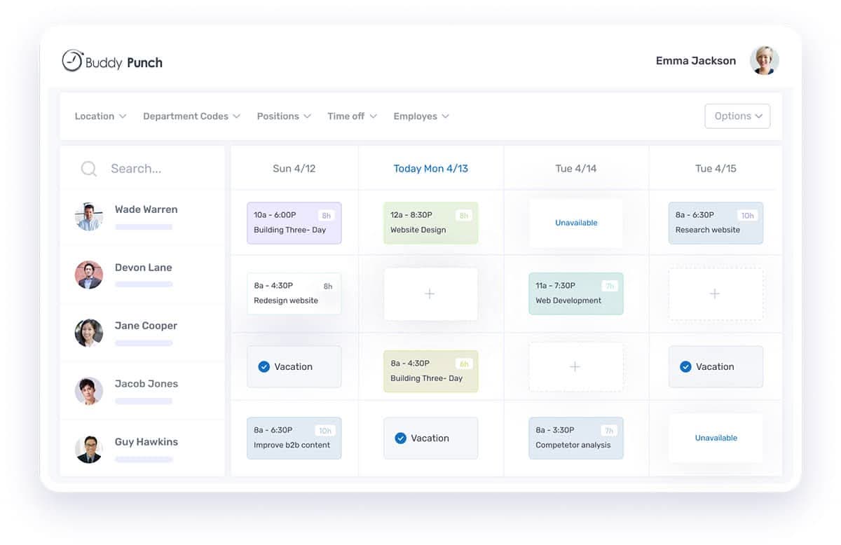Click the Search input field

click(x=137, y=168)
